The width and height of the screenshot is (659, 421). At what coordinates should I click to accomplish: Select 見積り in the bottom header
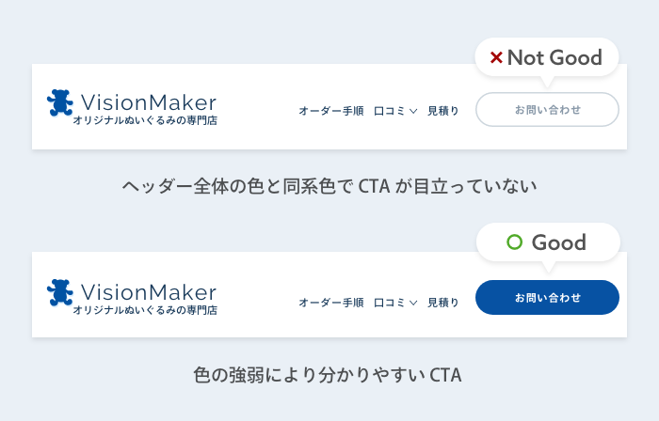[443, 303]
